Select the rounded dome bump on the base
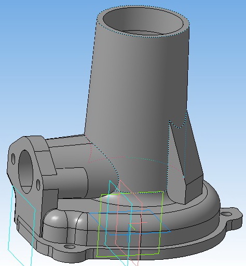 click(55, 219)
